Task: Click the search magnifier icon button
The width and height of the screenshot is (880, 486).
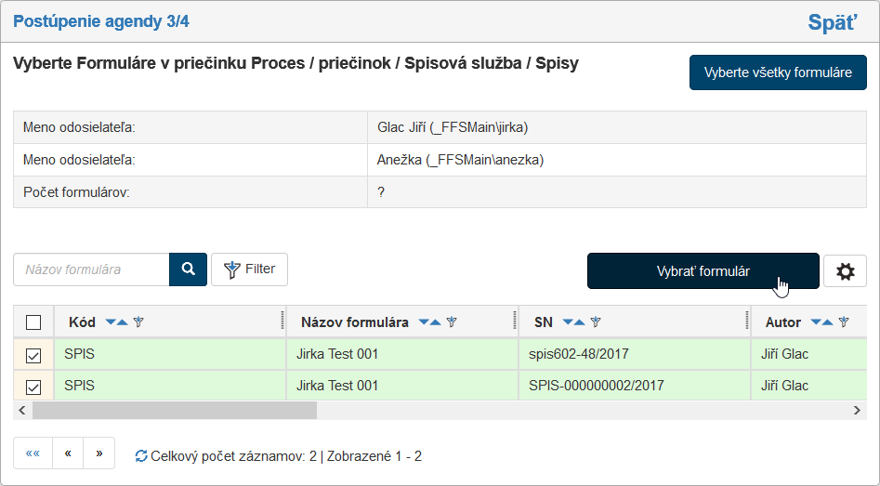Action: [x=188, y=269]
